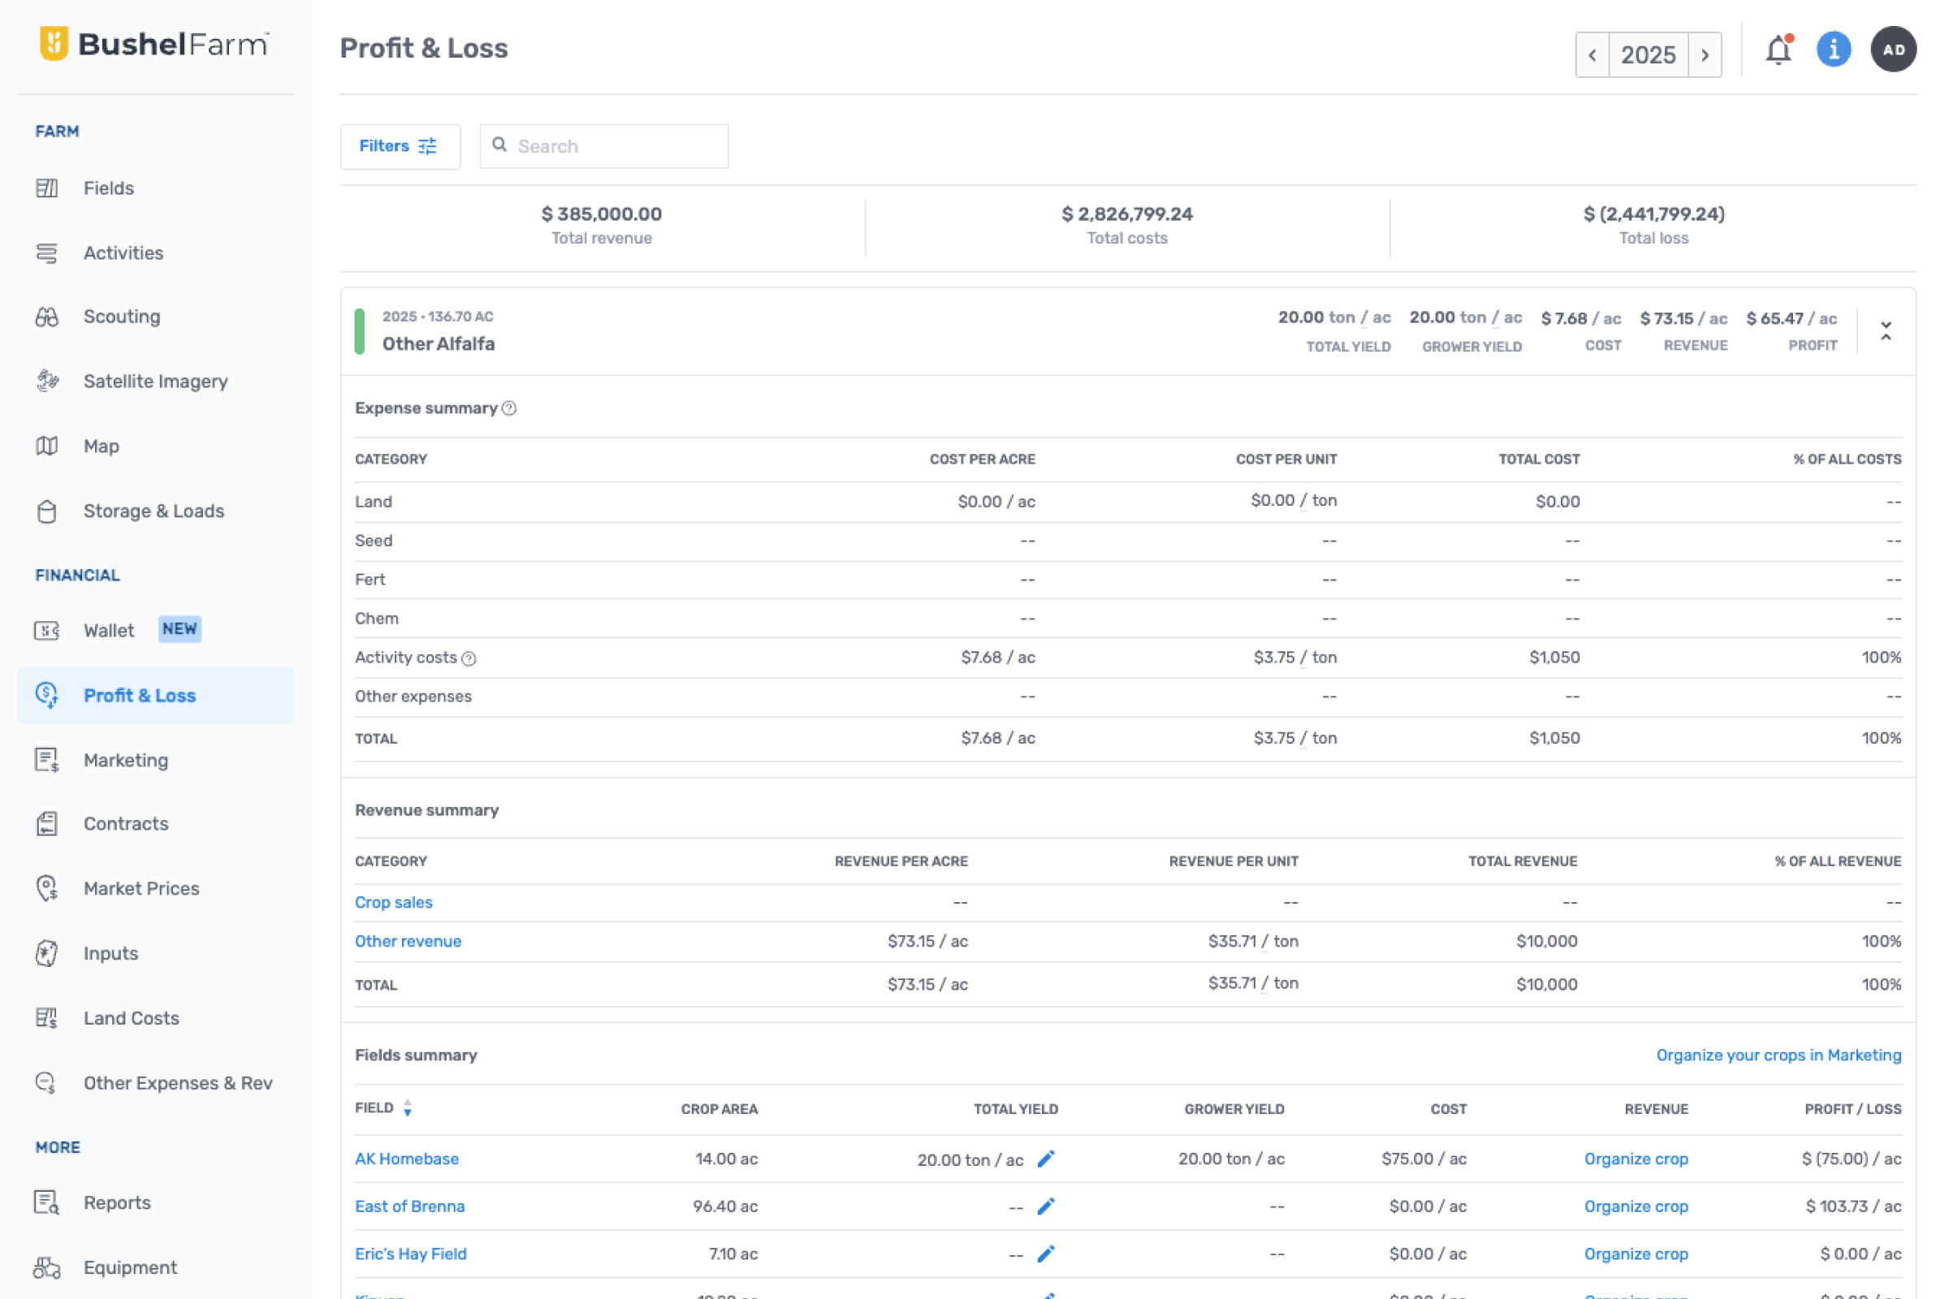1949x1299 pixels.
Task: Open the notifications bell icon
Action: (x=1778, y=51)
